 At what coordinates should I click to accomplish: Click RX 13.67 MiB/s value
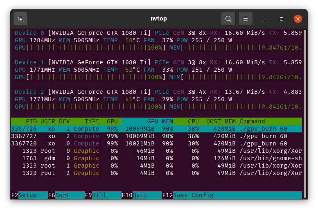point(245,92)
